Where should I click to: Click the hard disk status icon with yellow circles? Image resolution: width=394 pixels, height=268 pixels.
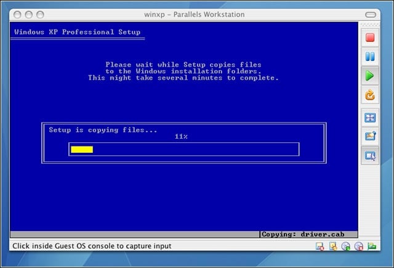coord(333,246)
